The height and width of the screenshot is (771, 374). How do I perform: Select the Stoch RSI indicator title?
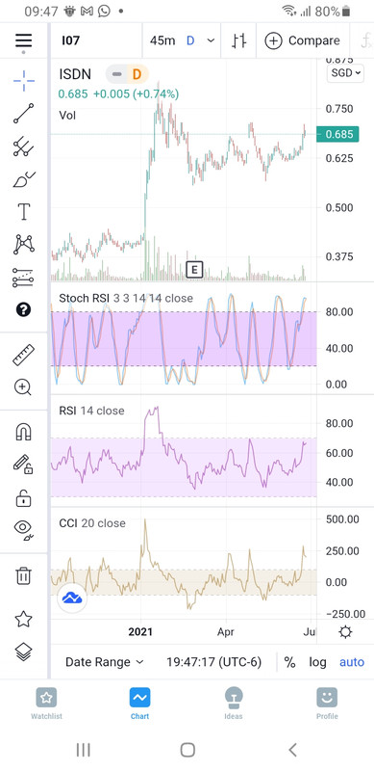click(x=126, y=298)
